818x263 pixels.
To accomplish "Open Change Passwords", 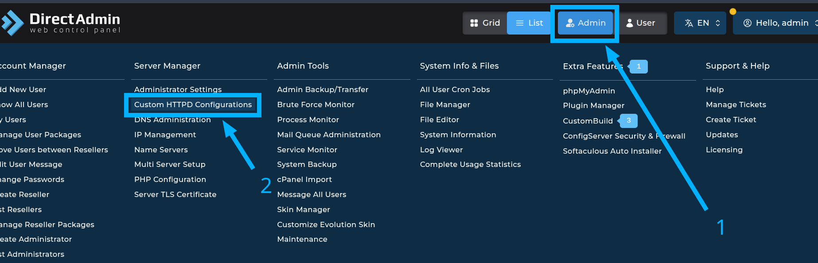I will 32,179.
